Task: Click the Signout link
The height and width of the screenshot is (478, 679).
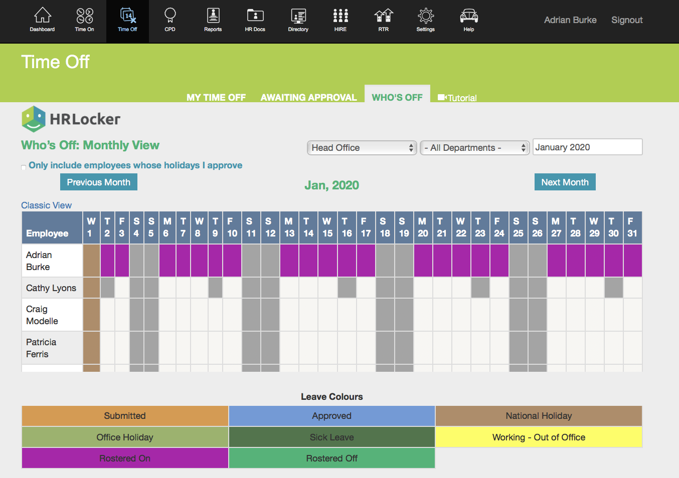Action: [x=626, y=20]
